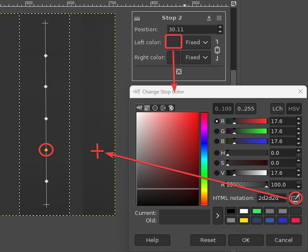Viewport: 308px width, 252px height.
Task: Click the Left color swatch
Action: 174,42
